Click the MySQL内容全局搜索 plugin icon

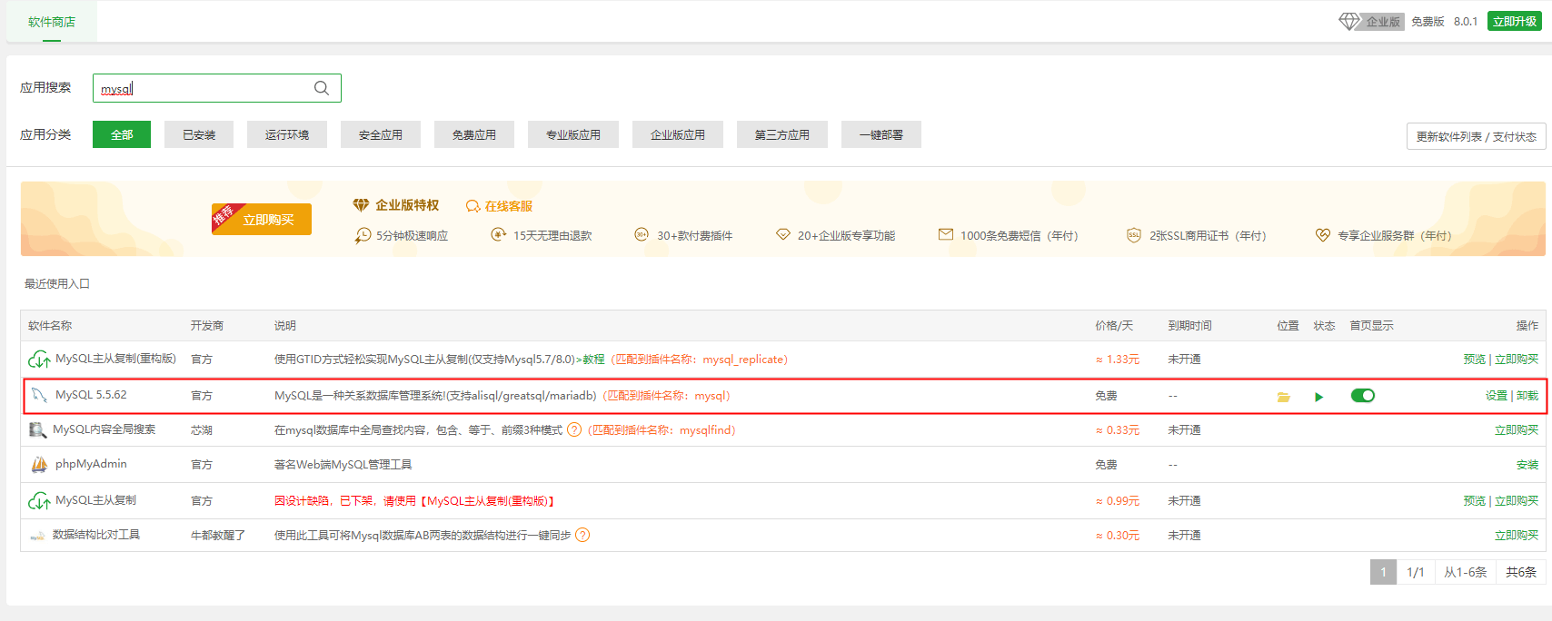click(38, 429)
